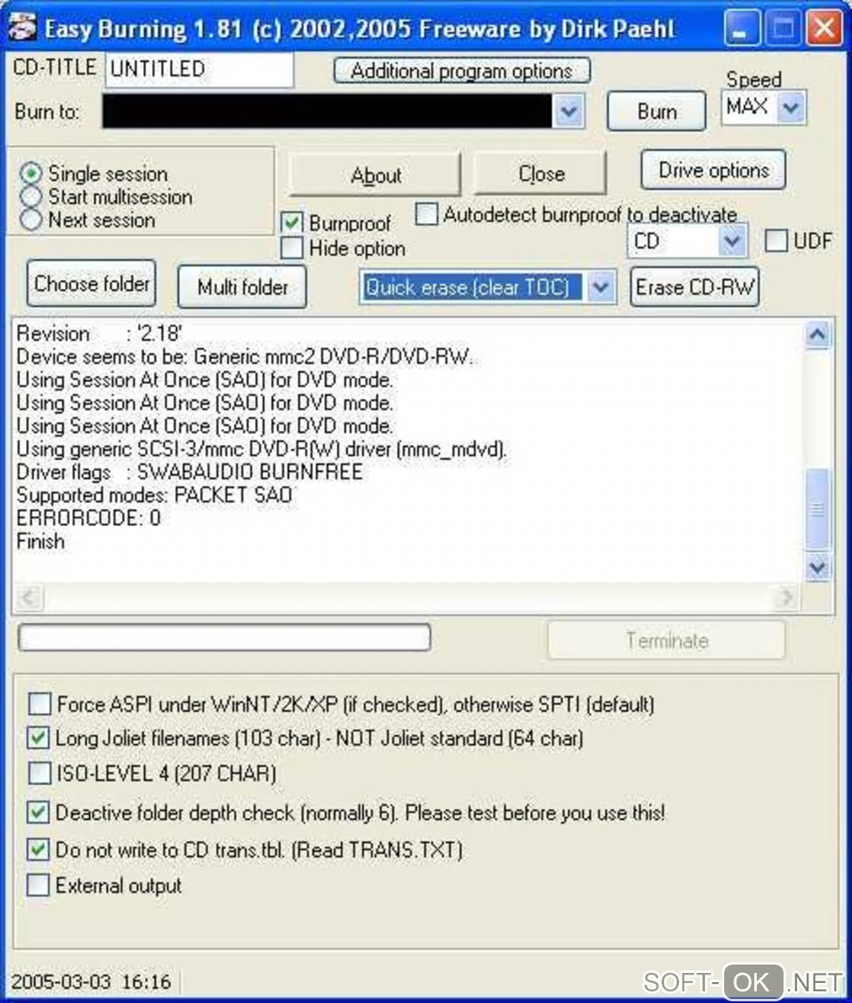This screenshot has height=1003, width=852.
Task: Click the Terminate button
Action: click(667, 641)
